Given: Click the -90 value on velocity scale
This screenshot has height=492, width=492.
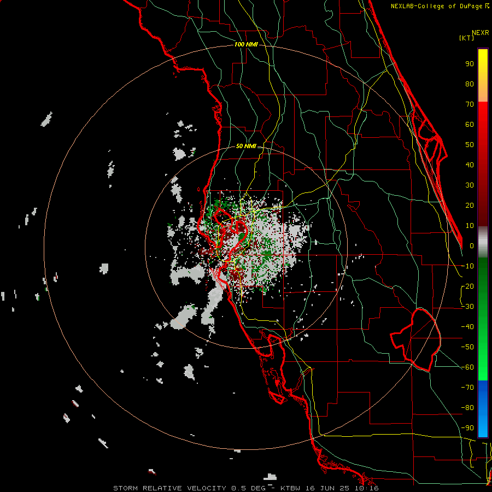Looking at the screenshot, I should [467, 428].
